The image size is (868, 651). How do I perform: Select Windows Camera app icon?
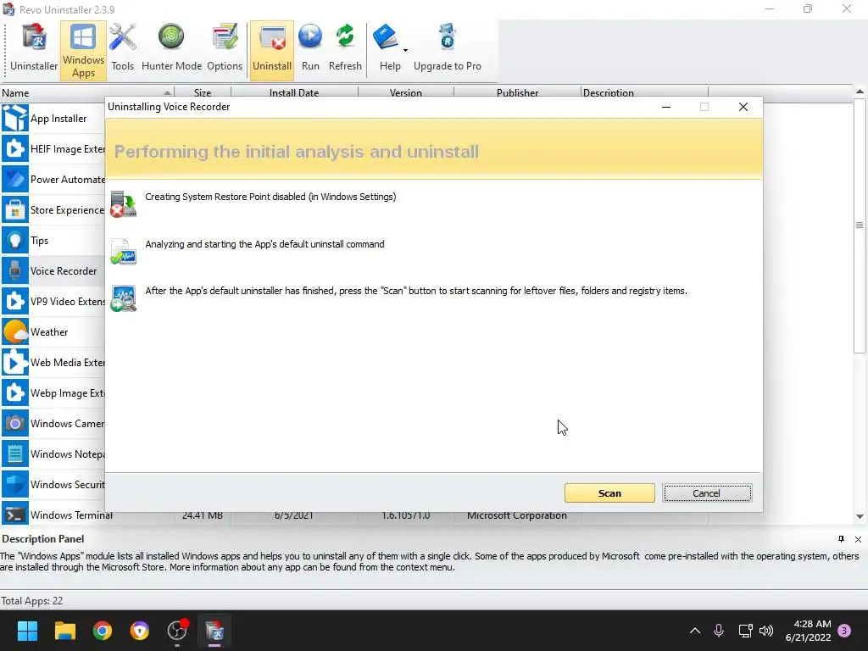point(15,424)
